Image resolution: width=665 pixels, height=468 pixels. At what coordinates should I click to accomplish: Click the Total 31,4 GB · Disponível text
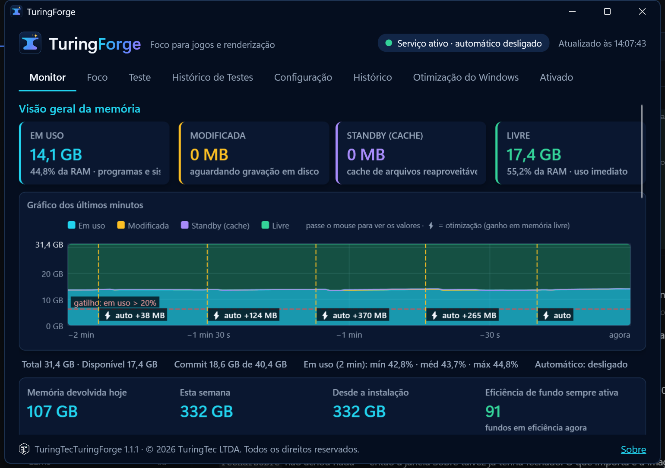(90, 364)
